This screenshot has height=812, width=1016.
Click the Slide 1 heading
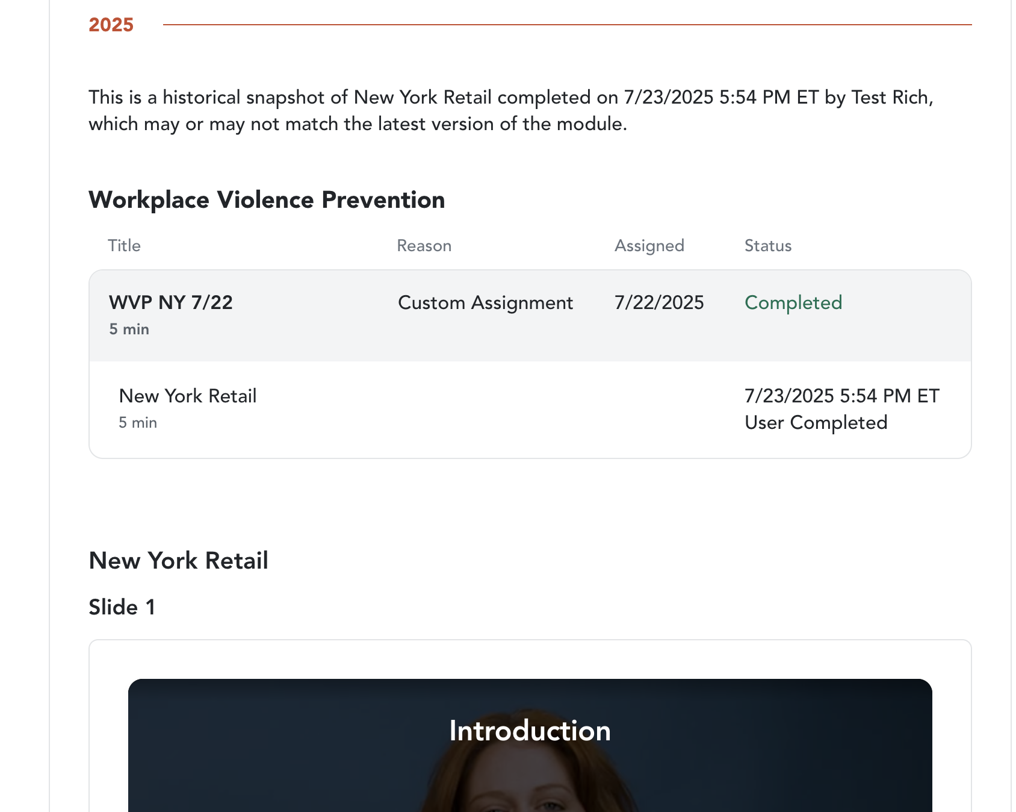[122, 607]
